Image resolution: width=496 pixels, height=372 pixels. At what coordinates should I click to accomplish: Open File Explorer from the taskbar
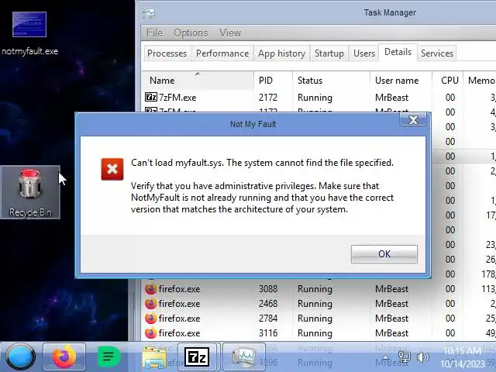pyautogui.click(x=154, y=357)
